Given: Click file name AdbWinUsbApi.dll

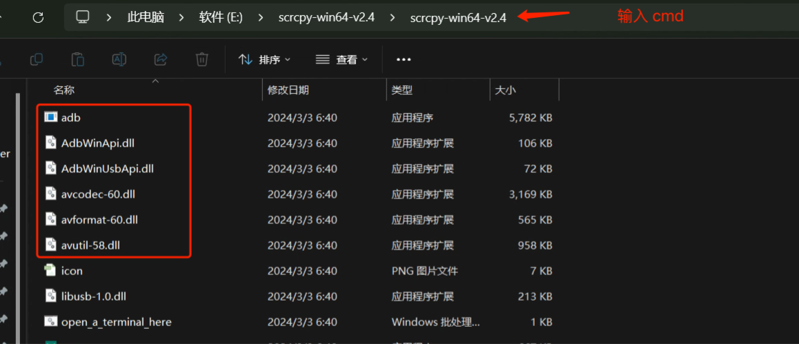Looking at the screenshot, I should pos(107,168).
